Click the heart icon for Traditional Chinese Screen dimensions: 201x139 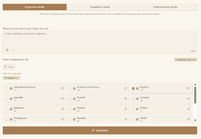click(x=126, y=88)
